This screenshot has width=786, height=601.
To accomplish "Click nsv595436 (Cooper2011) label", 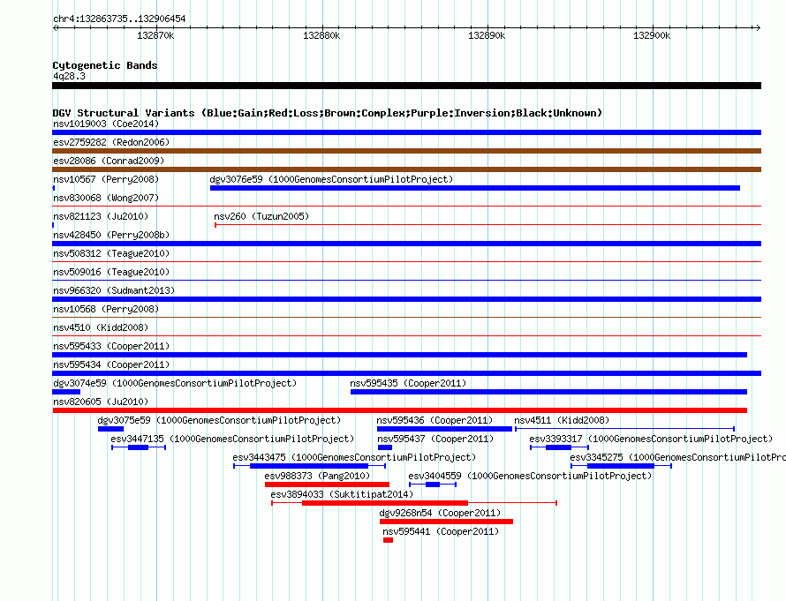I will (x=435, y=420).
